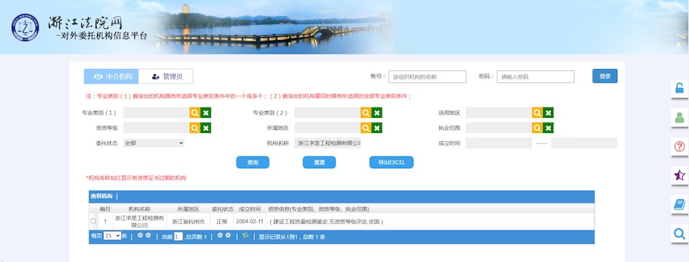Screen dimensions: 689x262
Task: Open search picker for 专业类别(2)
Action: 366,113
